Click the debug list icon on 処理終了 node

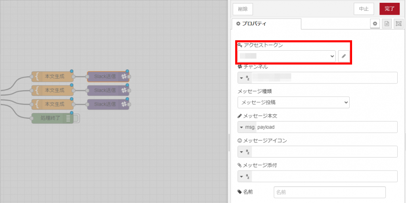pyautogui.click(x=68, y=118)
